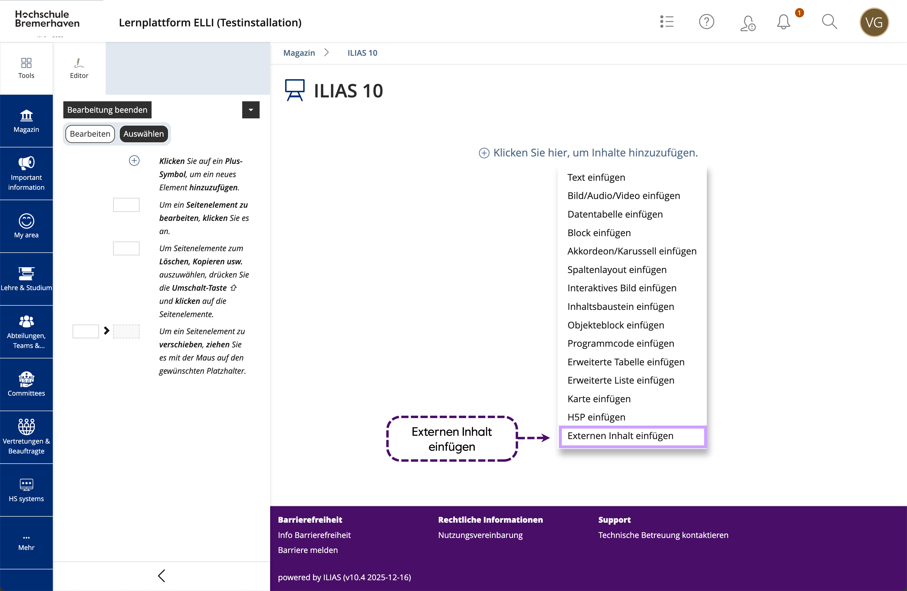This screenshot has height=591, width=907.
Task: Select Externen Inhalt einfügen menu entry
Action: tap(620, 436)
